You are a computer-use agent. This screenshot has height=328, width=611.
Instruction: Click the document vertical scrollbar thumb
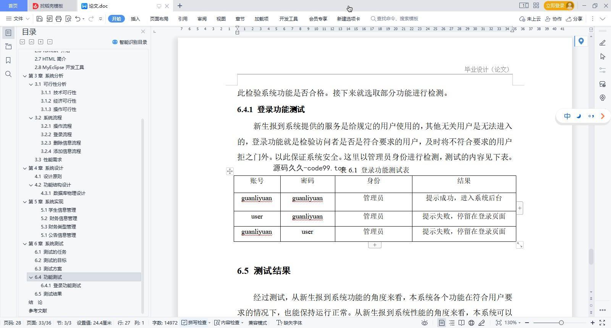[x=591, y=256]
